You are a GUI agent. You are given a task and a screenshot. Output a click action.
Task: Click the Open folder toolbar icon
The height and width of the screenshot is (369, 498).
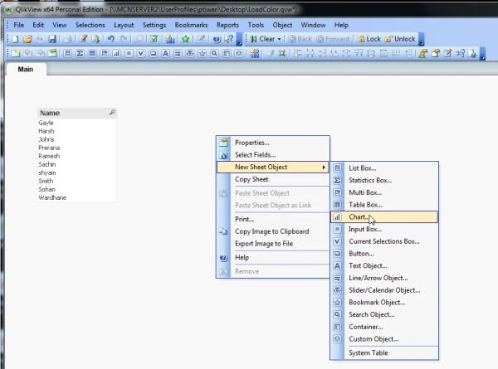28,39
